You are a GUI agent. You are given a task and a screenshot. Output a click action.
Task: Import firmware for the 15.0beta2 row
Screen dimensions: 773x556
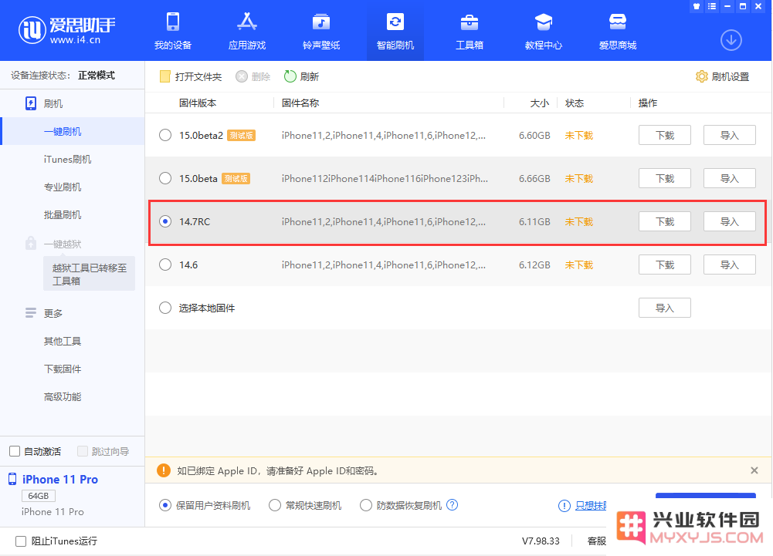pyautogui.click(x=729, y=135)
